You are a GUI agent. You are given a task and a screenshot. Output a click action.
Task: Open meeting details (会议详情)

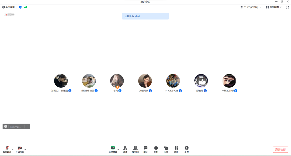coord(9,7)
